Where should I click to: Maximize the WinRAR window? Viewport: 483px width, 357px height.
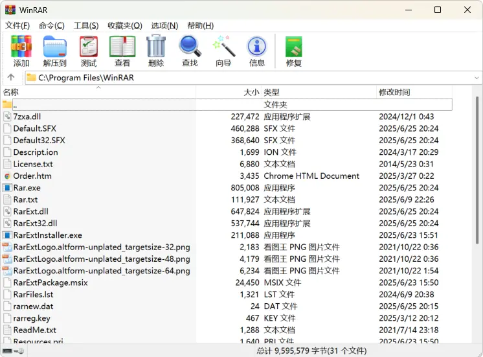coord(438,10)
